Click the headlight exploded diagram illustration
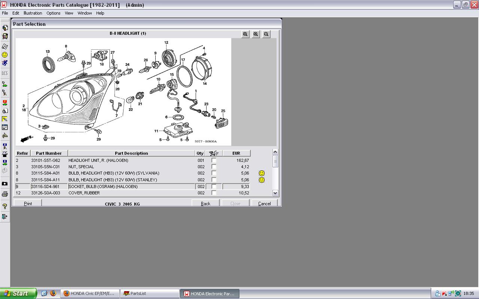The image size is (479, 299). point(123,92)
